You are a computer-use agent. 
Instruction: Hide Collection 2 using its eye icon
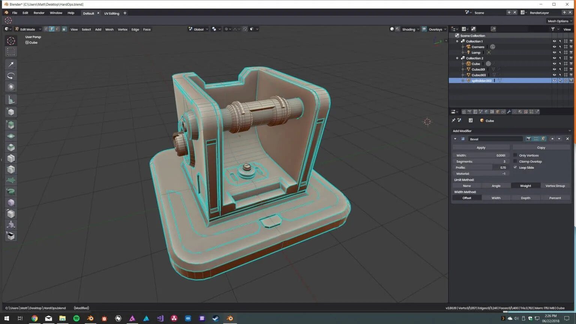[554, 58]
